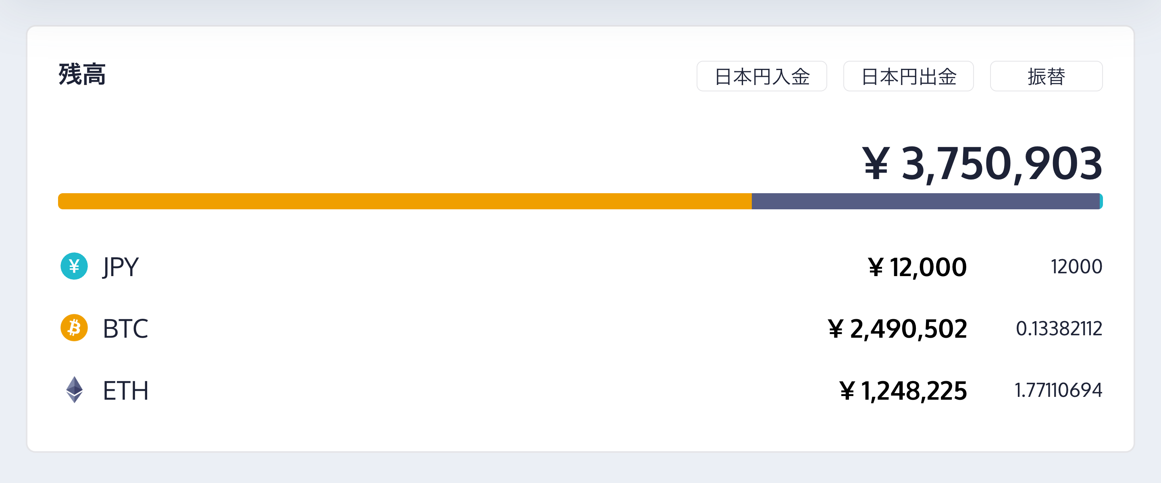Viewport: 1161px width, 483px height.
Task: Click the BTC amount 0.13382112
Action: click(x=1059, y=328)
